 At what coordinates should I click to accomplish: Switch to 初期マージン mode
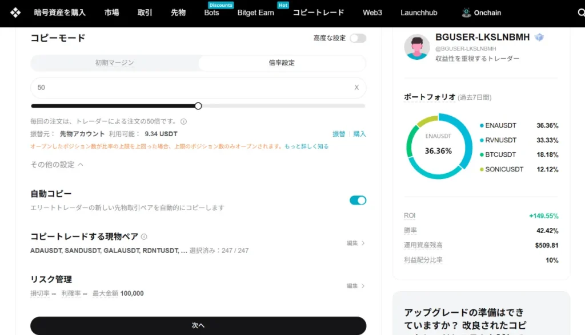(114, 63)
